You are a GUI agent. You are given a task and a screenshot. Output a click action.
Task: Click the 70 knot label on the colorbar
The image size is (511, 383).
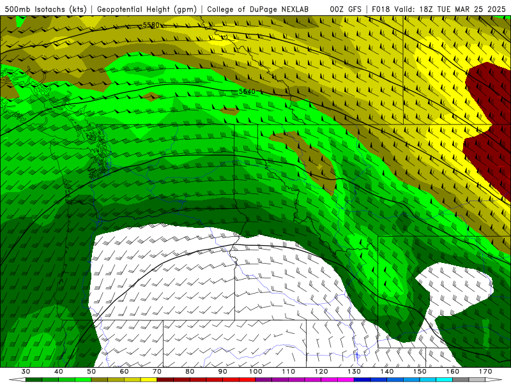pos(157,372)
